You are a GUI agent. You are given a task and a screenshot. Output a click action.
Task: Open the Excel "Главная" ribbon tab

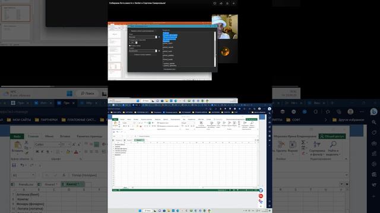pos(122,120)
